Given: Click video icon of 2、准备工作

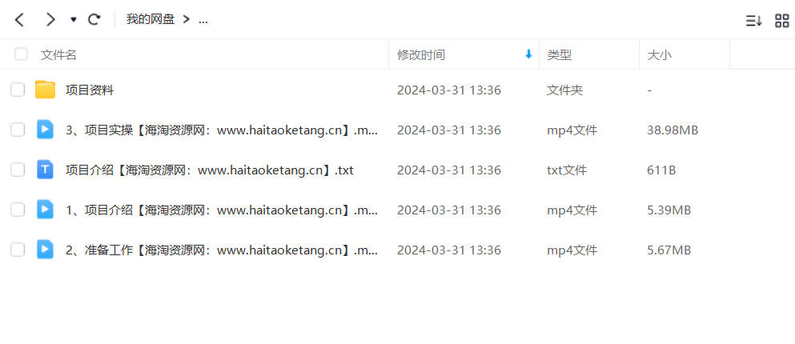Looking at the screenshot, I should click(x=45, y=250).
